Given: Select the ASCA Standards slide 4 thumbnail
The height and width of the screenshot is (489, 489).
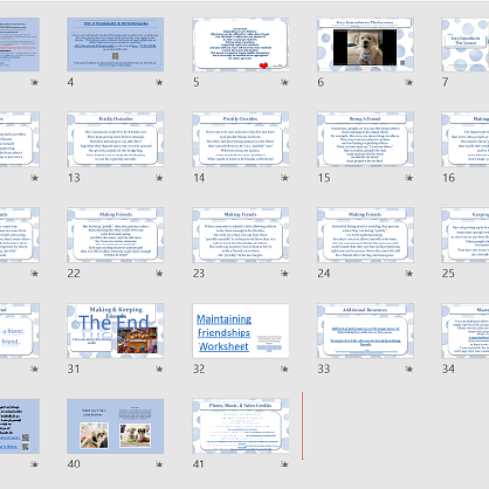Looking at the screenshot, I should [x=115, y=44].
